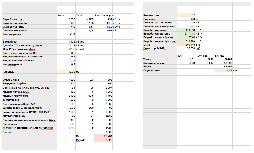This screenshot has width=254, height=153.
Task: Select the 'Окупаемость' row label
Action: [x=152, y=71]
